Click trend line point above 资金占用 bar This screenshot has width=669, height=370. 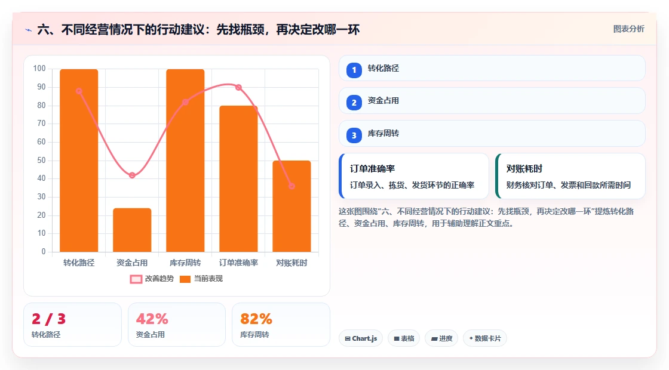(132, 175)
